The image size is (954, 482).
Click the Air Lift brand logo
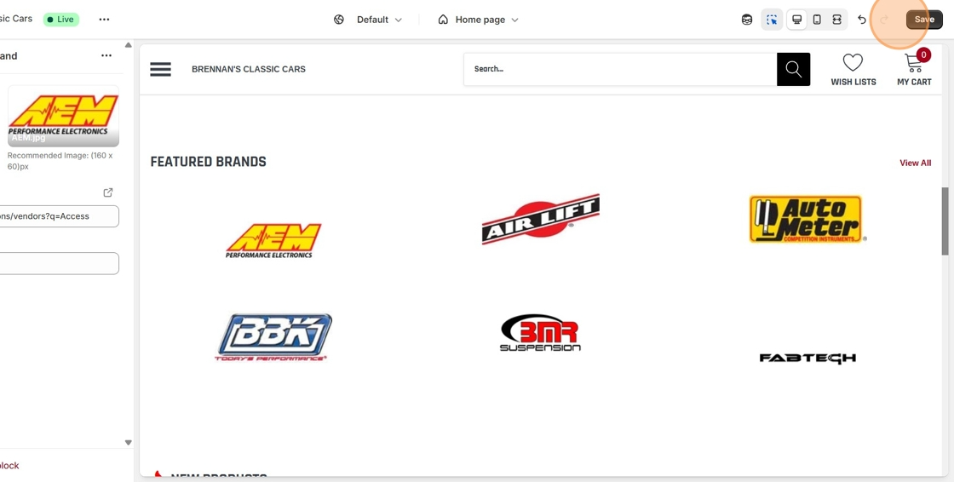(x=540, y=219)
